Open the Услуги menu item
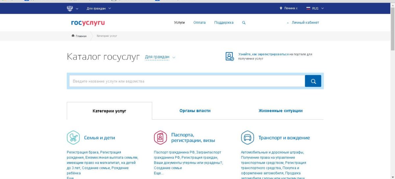This screenshot has height=179, width=395. click(x=179, y=23)
